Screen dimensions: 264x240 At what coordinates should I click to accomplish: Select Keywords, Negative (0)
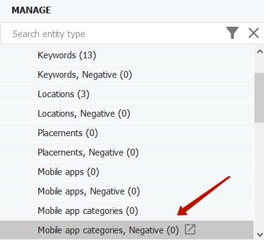click(127, 75)
